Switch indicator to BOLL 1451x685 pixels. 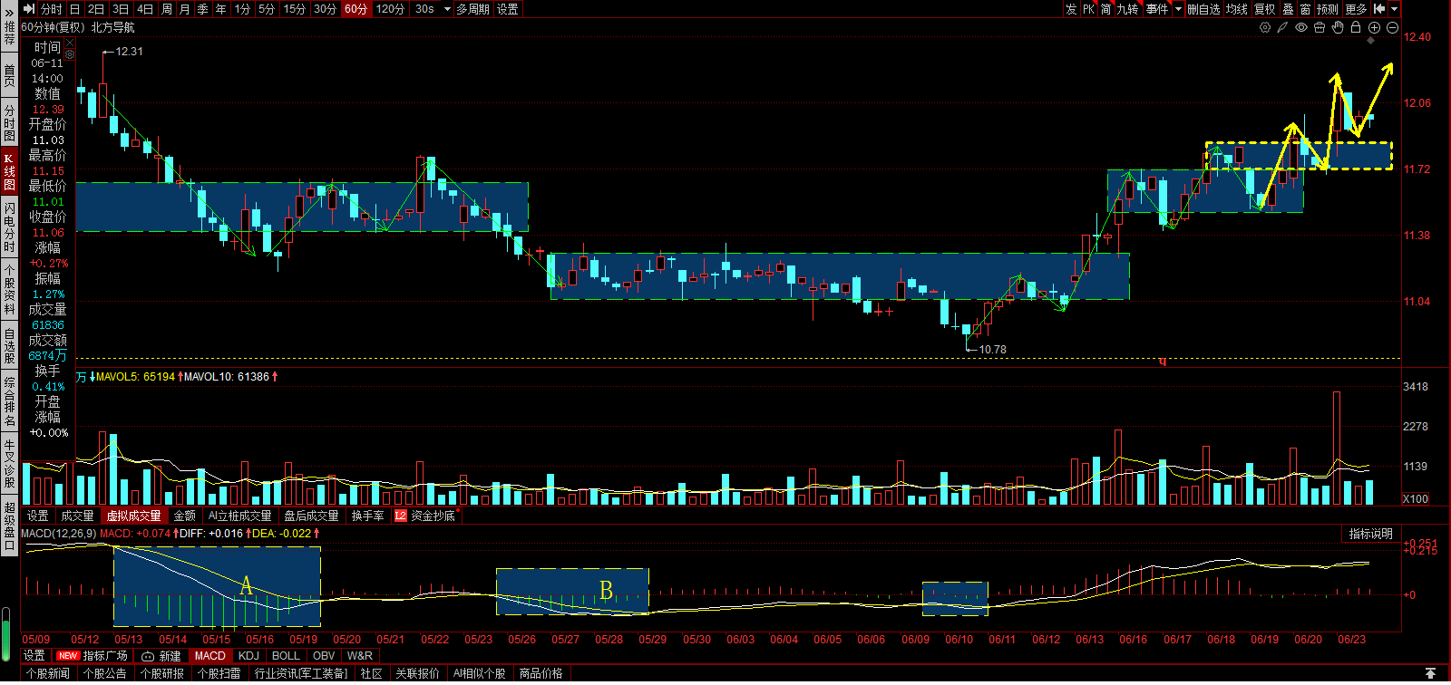pos(286,656)
